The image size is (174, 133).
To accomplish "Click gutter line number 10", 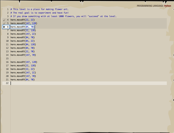I will (x=7, y=41).
